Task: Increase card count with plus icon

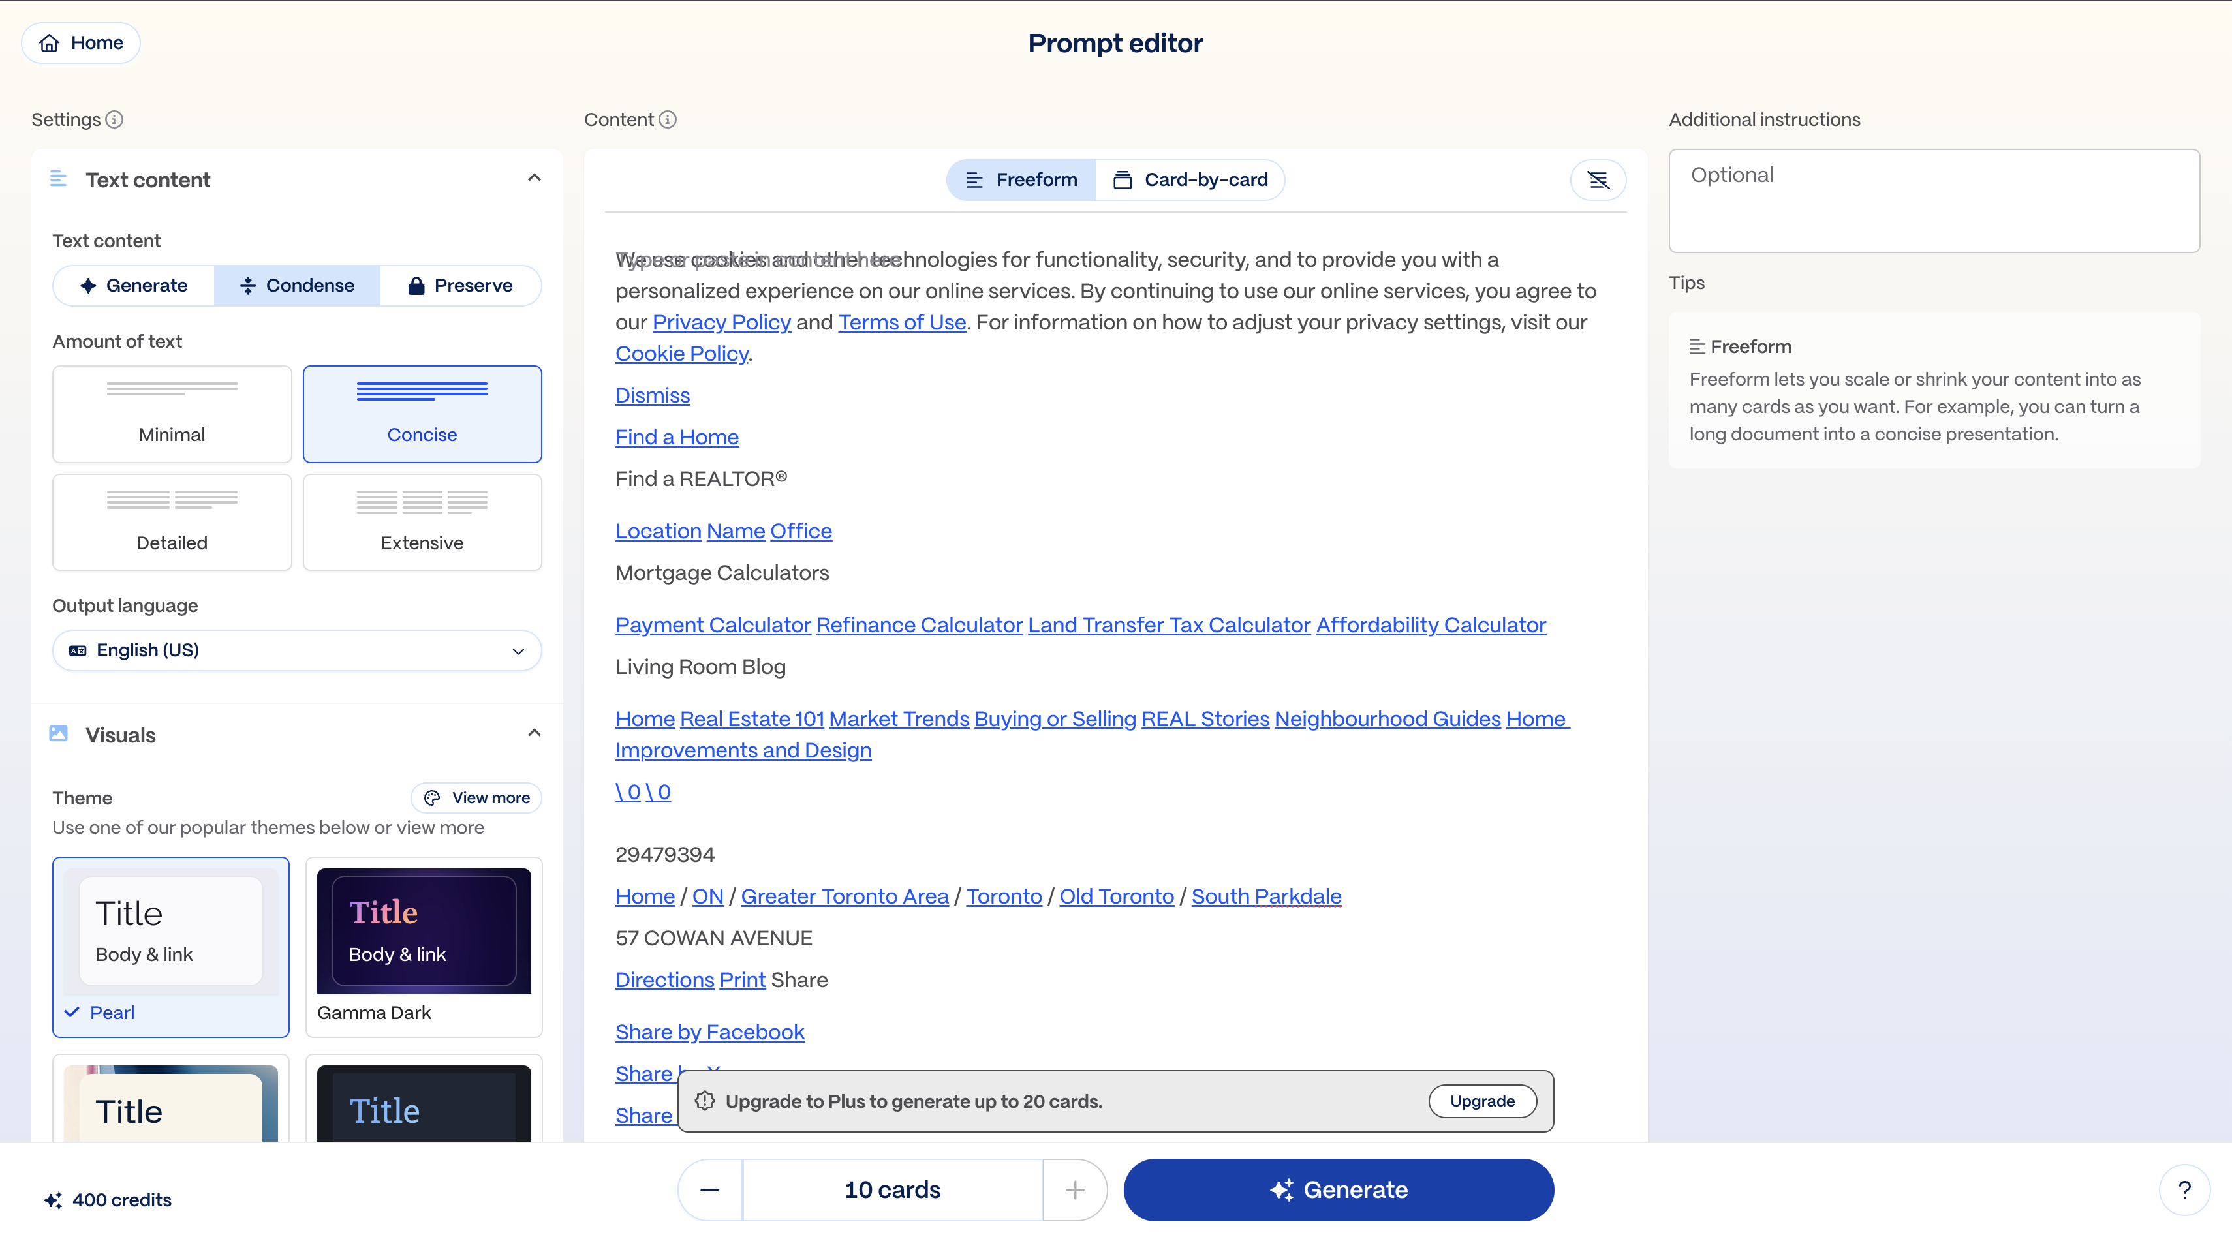Action: (1074, 1189)
